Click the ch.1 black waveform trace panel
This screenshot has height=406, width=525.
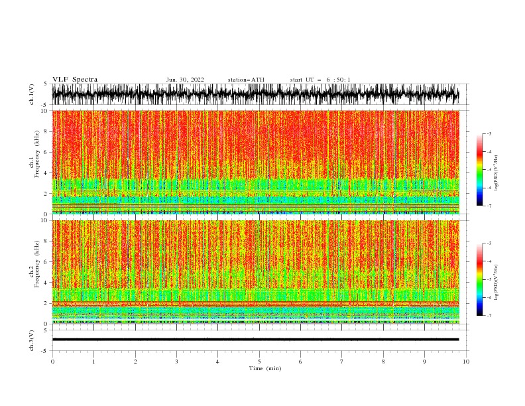255,94
